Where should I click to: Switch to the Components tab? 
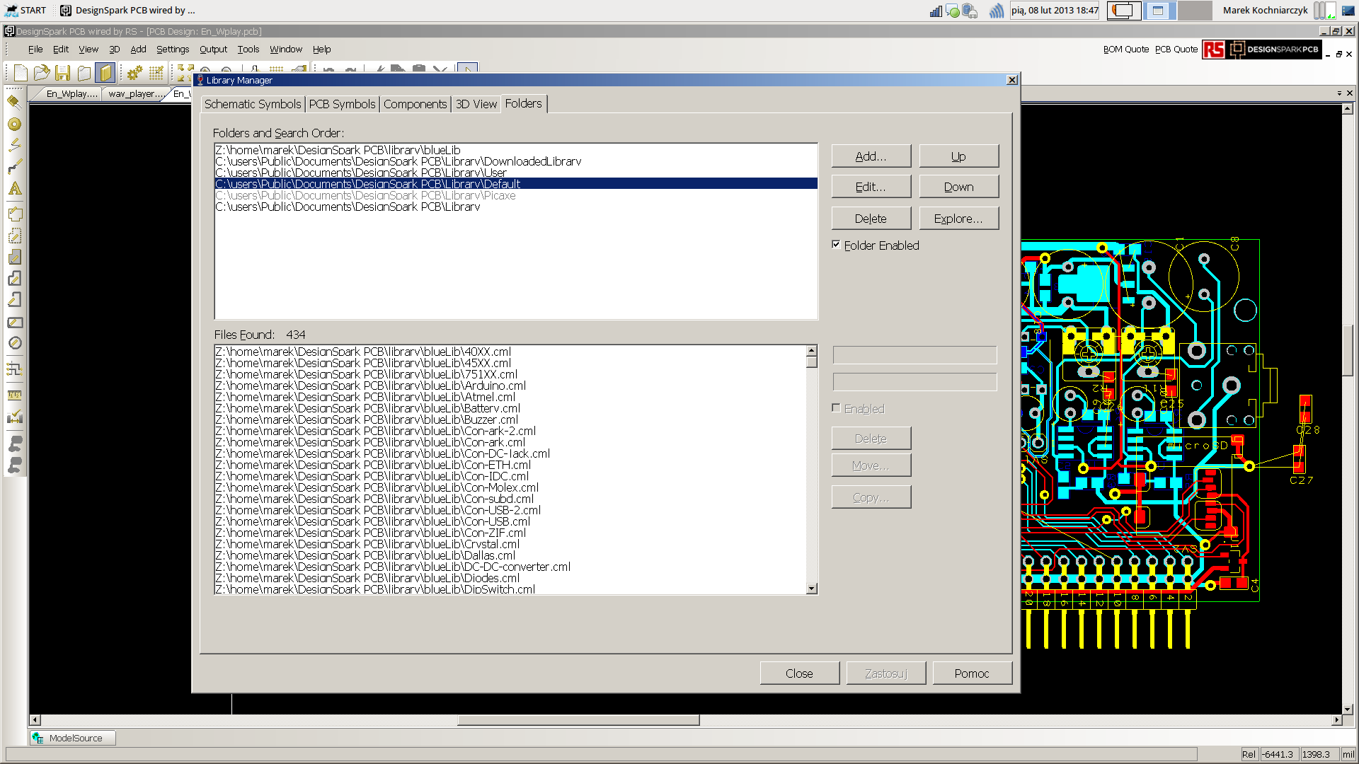(415, 104)
